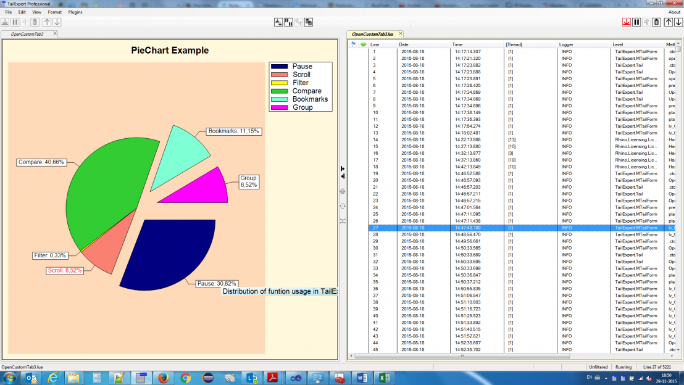Click the red scroll-to-end icon in right toolbar
This screenshot has width=684, height=385.
pos(626,22)
